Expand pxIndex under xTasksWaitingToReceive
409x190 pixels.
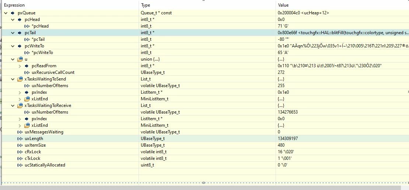tap(20, 119)
